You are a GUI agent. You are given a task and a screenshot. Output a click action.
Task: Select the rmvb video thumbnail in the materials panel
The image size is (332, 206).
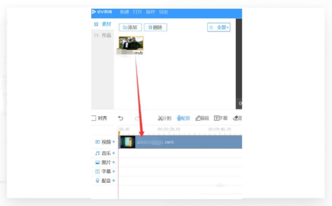131,43
